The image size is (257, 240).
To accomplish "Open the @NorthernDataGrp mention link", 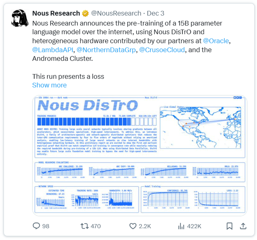I will 106,50.
